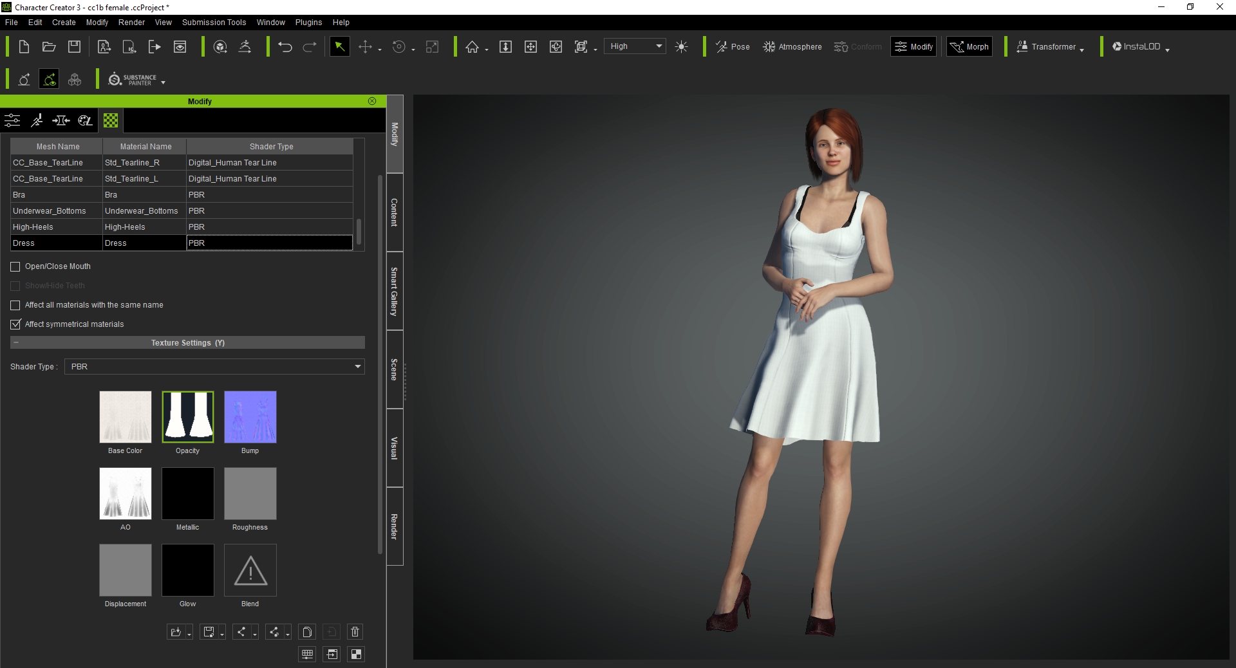Select the Glow texture swatch

[188, 570]
